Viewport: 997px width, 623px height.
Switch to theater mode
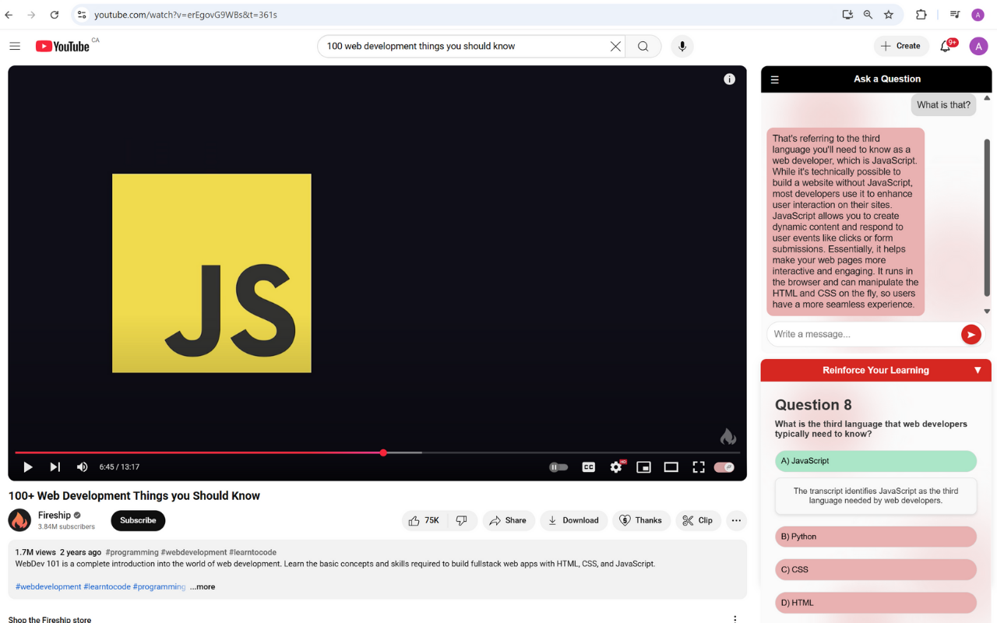(x=671, y=467)
